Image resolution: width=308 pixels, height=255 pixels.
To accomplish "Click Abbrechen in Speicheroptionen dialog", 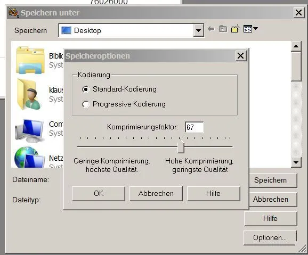I will [x=156, y=194].
